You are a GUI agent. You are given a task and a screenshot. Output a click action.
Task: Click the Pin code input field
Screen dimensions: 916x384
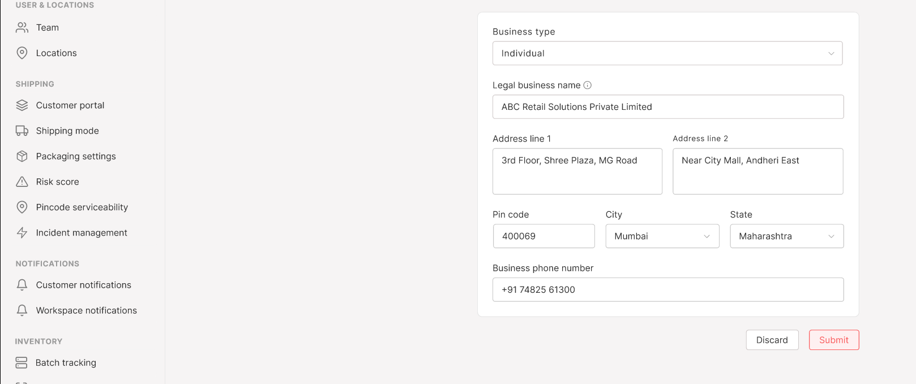(543, 236)
